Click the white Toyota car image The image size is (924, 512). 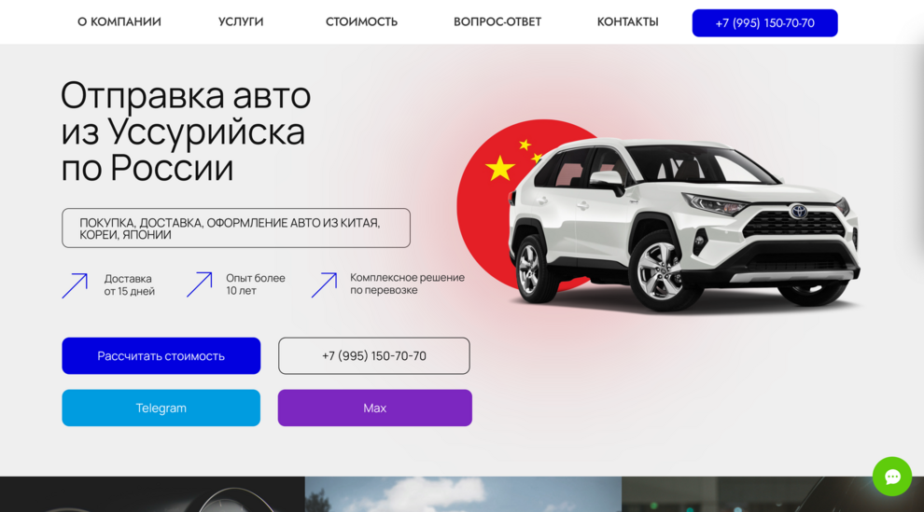683,225
